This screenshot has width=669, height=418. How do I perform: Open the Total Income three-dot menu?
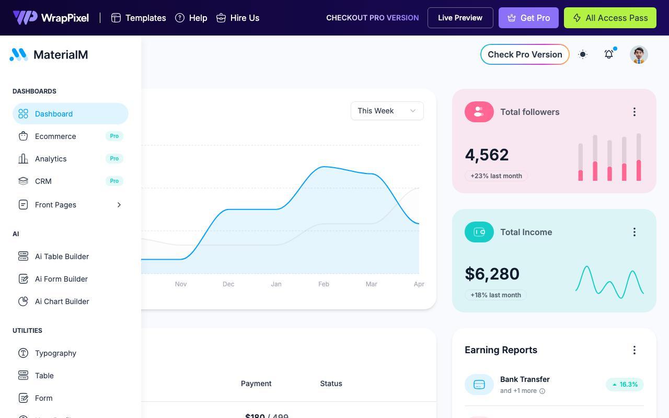coord(635,232)
